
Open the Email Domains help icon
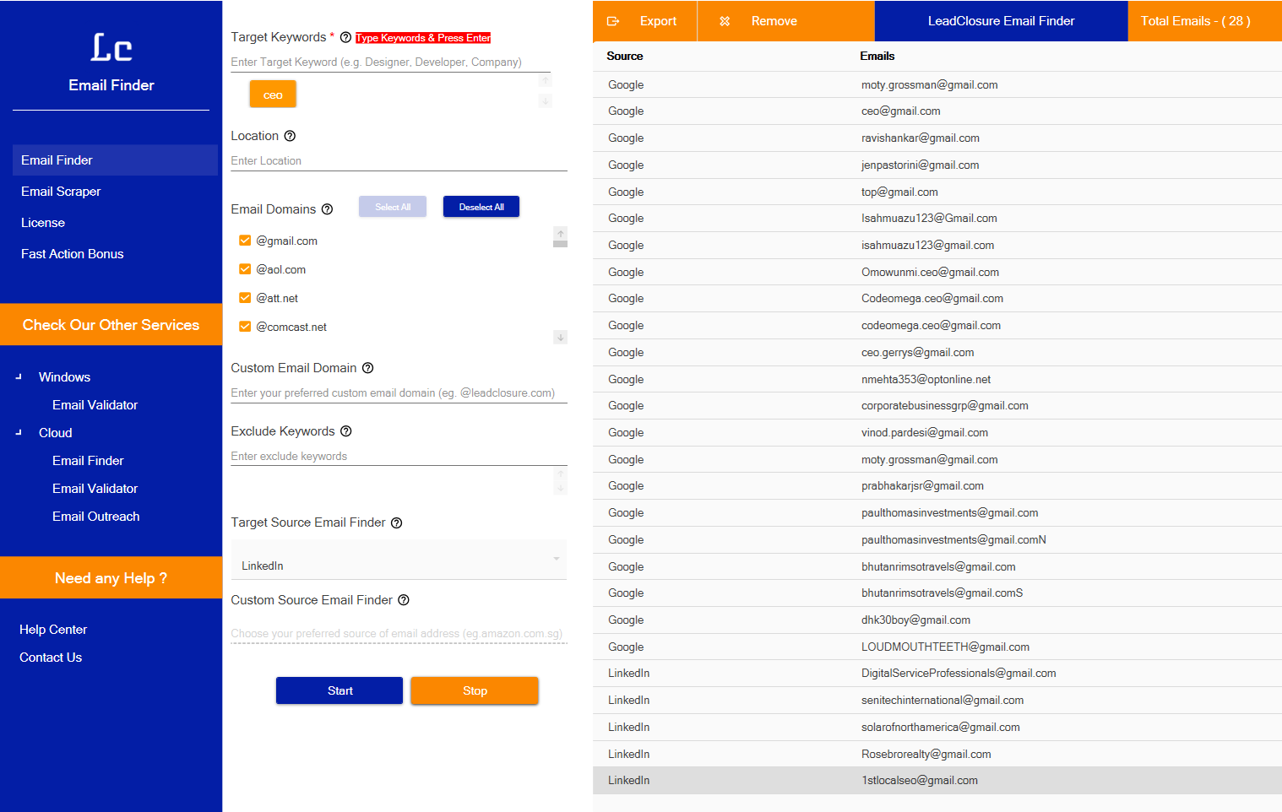click(327, 209)
